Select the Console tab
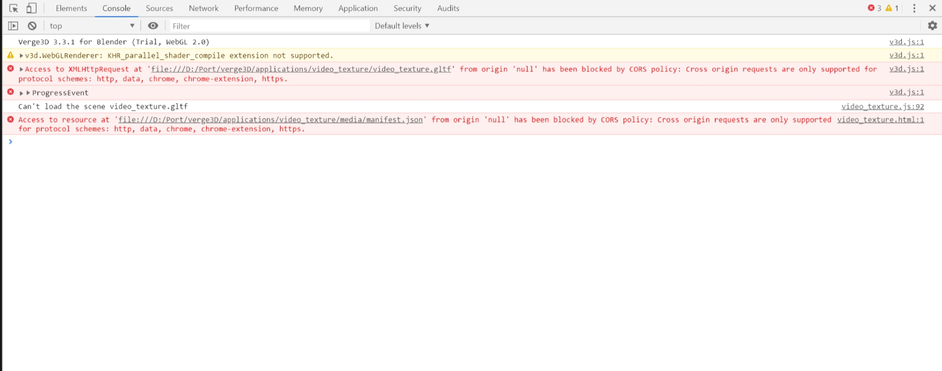This screenshot has height=371, width=942. tap(116, 8)
